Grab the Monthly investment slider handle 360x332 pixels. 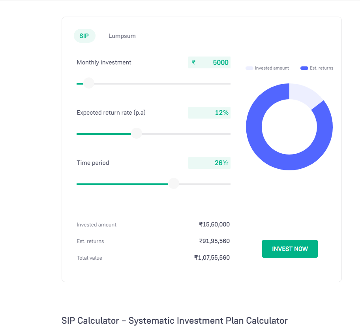pos(89,83)
